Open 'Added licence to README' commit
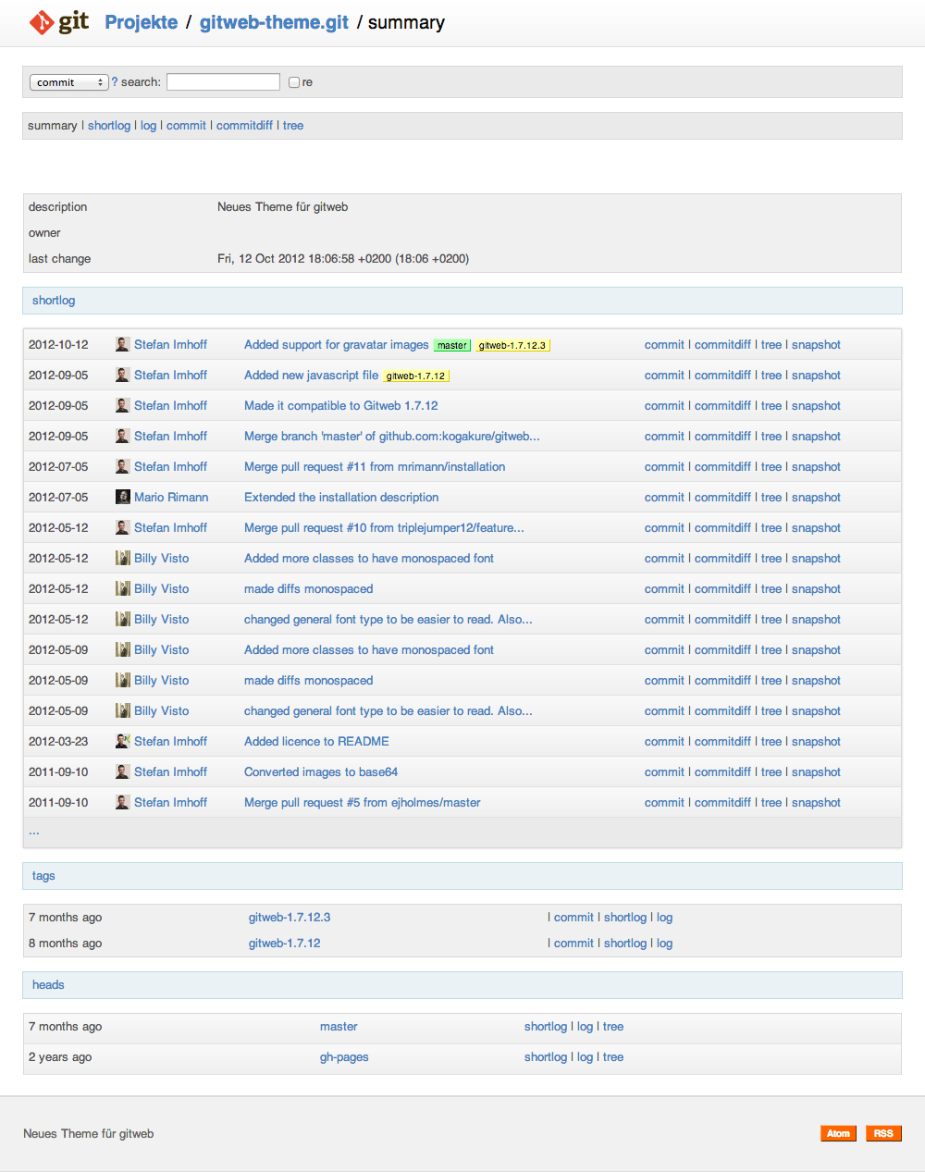925x1172 pixels. (316, 742)
